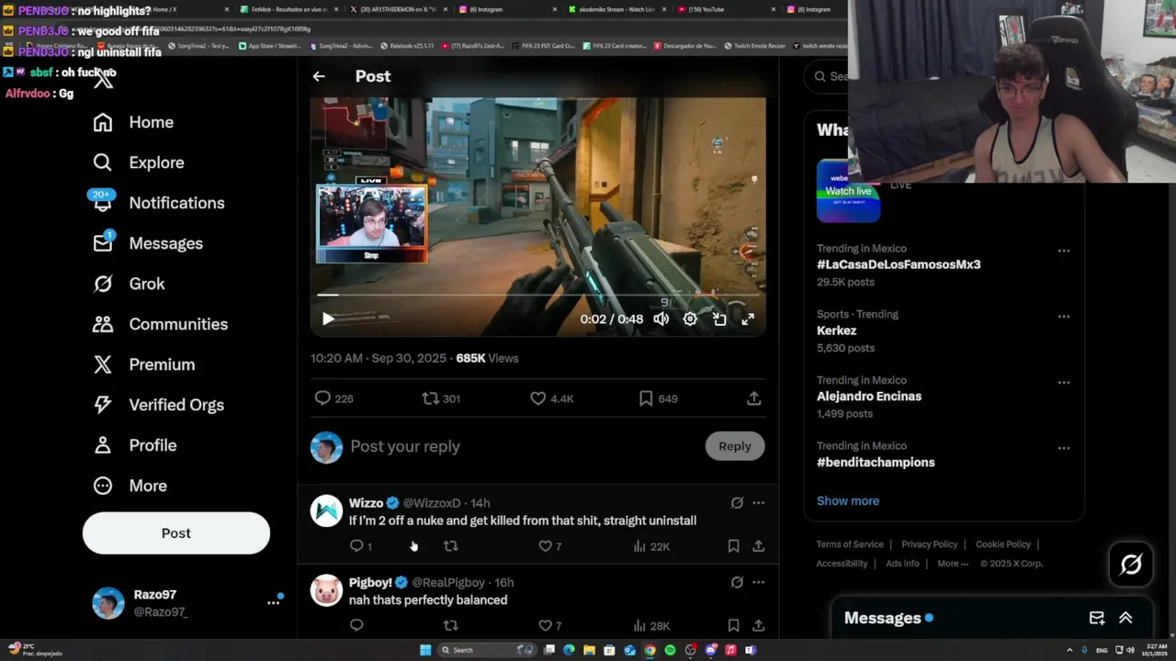Open Explore in the sidebar

[x=139, y=162]
